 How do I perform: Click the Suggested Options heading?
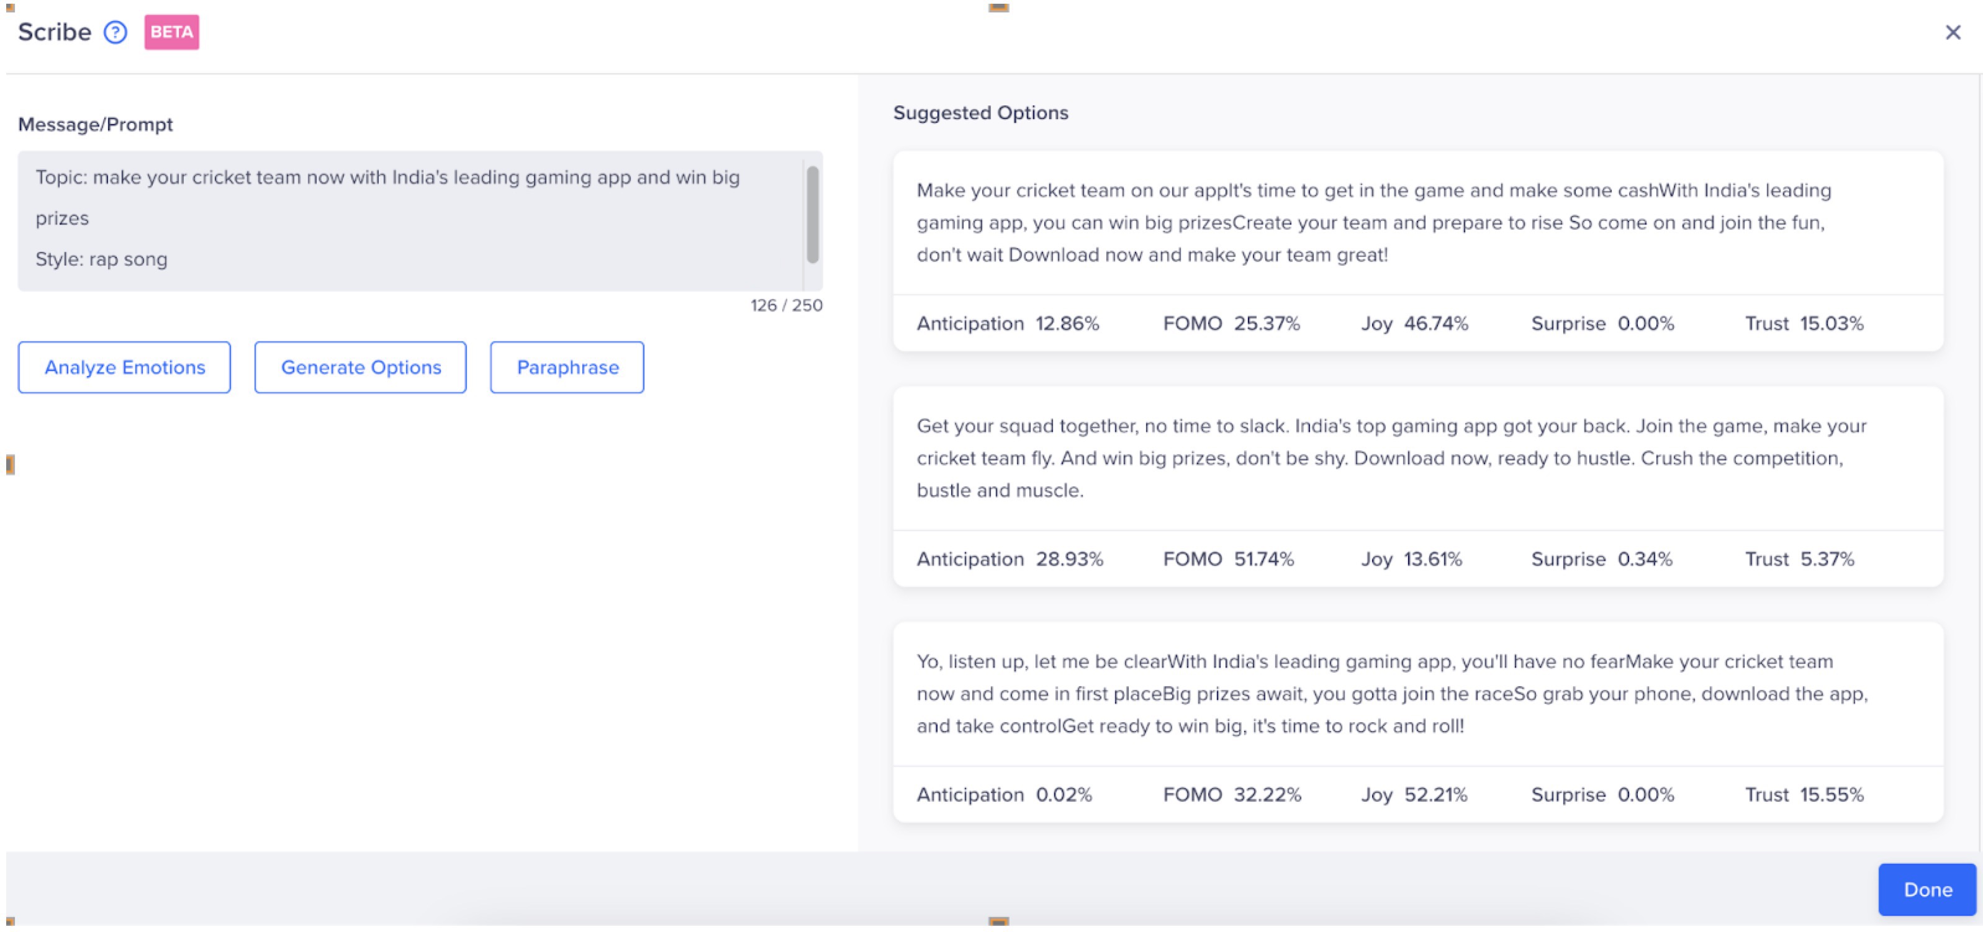coord(980,113)
